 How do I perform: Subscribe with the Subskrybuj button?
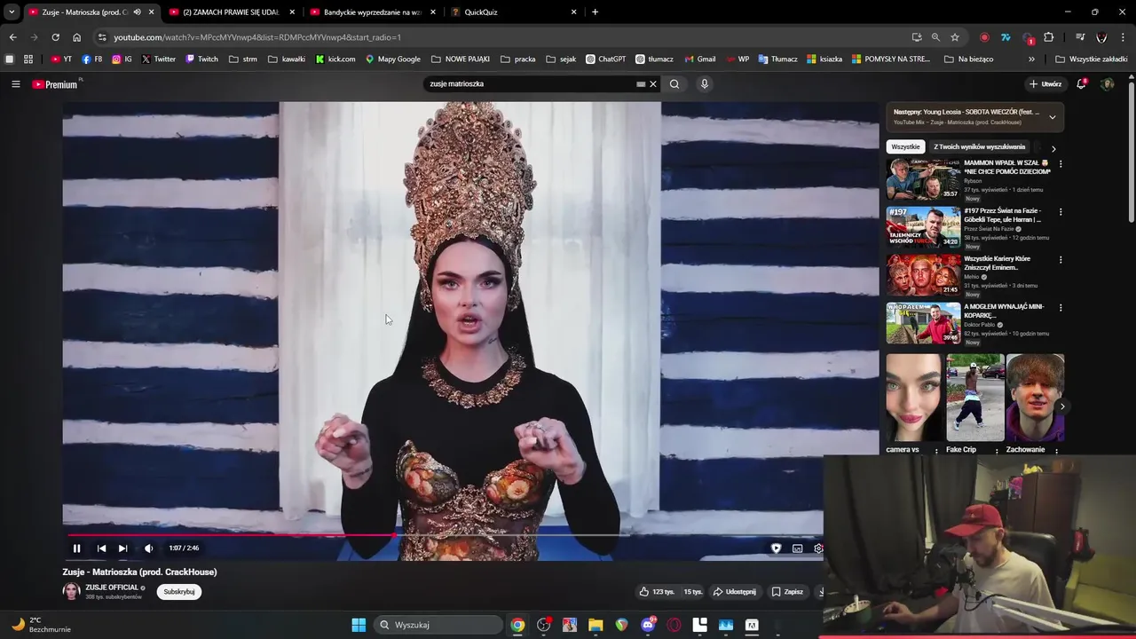point(179,592)
